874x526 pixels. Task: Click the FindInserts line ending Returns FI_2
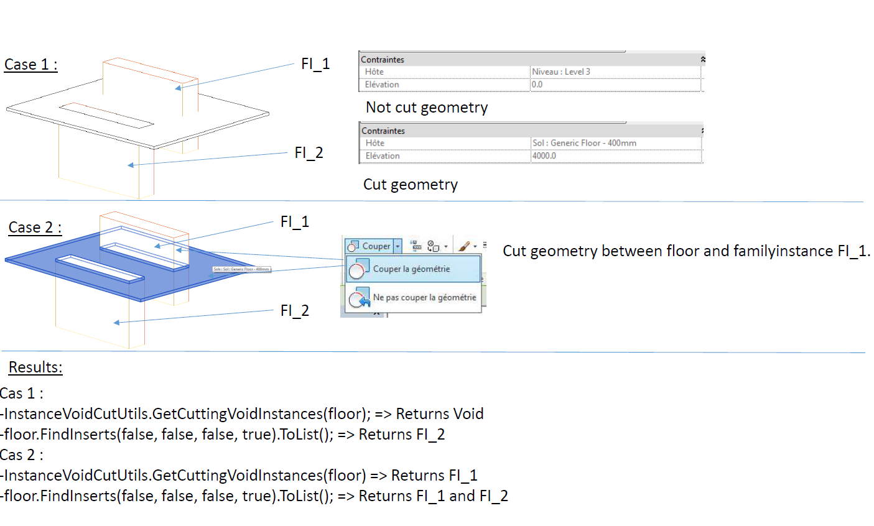click(223, 435)
